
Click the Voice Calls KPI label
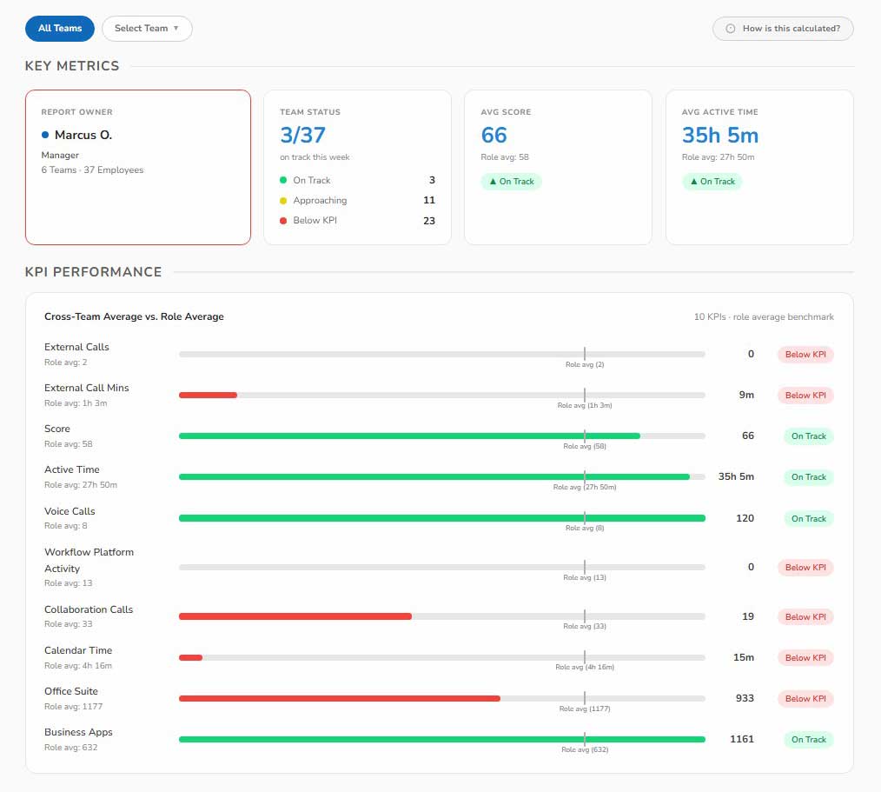[x=70, y=511]
